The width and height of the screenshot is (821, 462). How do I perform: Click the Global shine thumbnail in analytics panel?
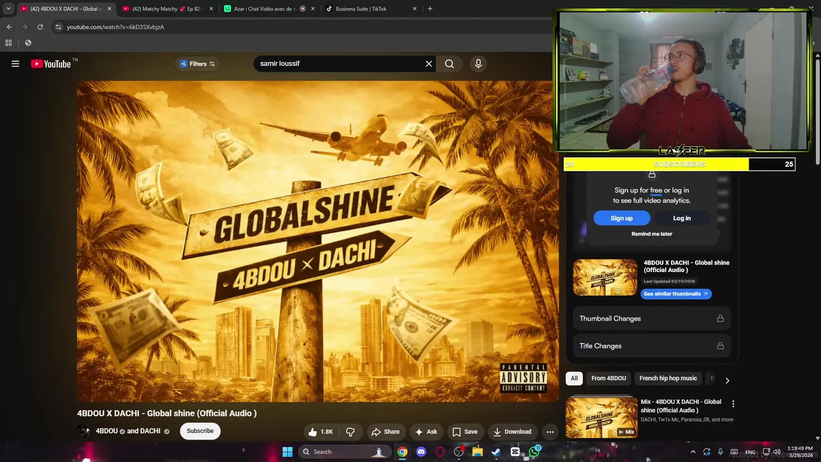605,277
